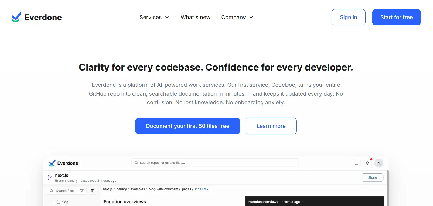Click the Share button
Image resolution: width=433 pixels, height=206 pixels.
[x=372, y=178]
